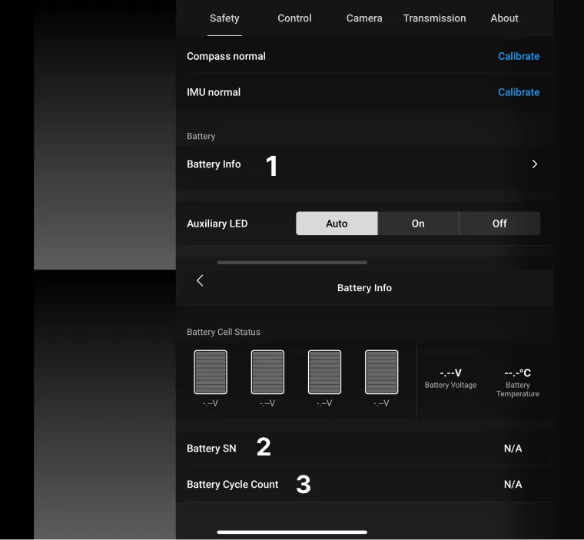Go back using the left arrow icon
584x540 pixels.
[x=200, y=280]
